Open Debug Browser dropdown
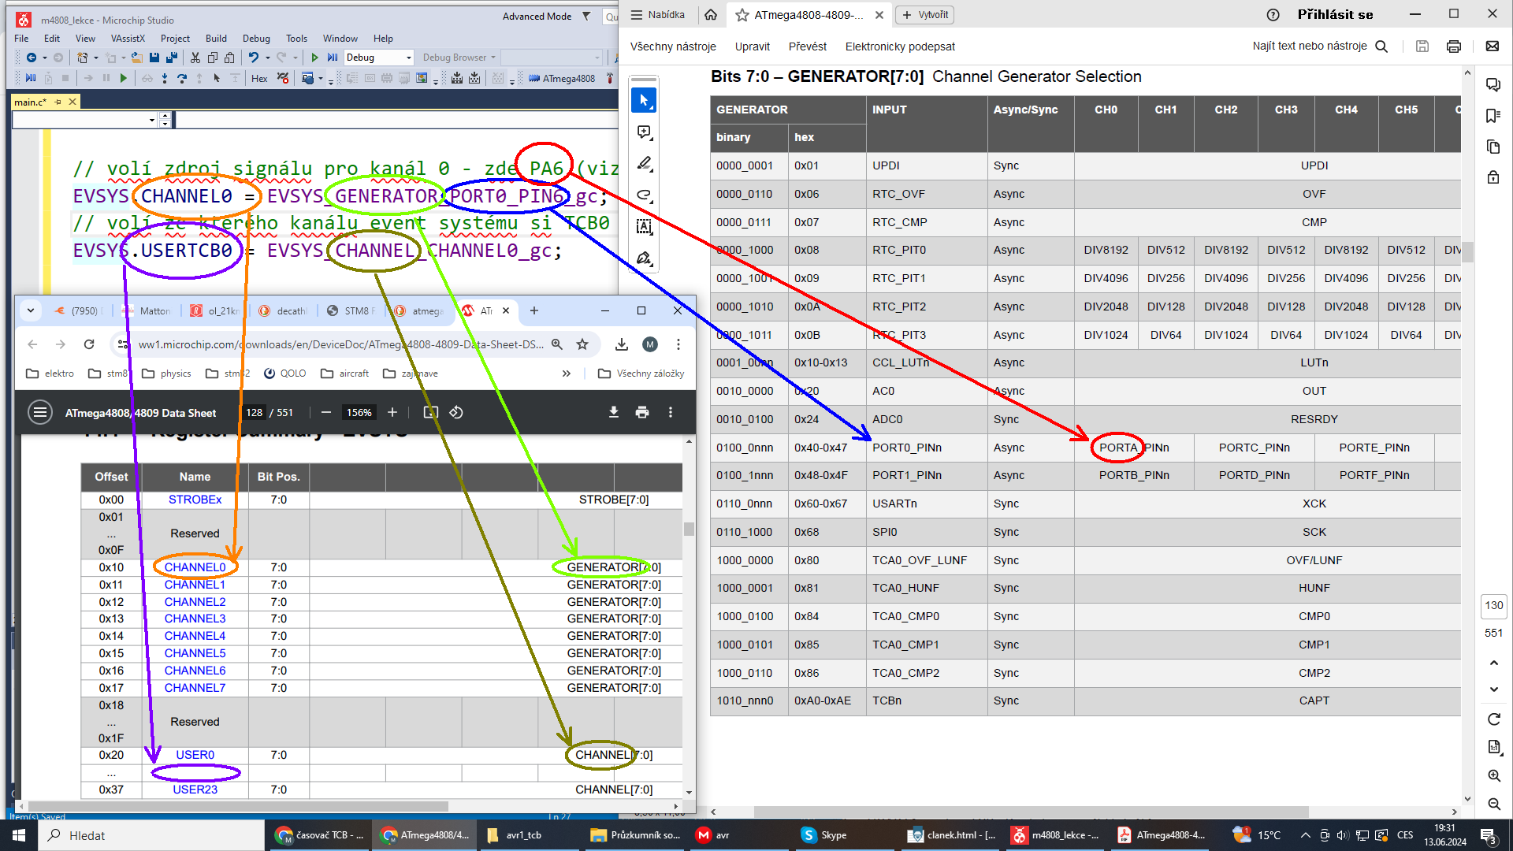The height and width of the screenshot is (851, 1513). (459, 58)
